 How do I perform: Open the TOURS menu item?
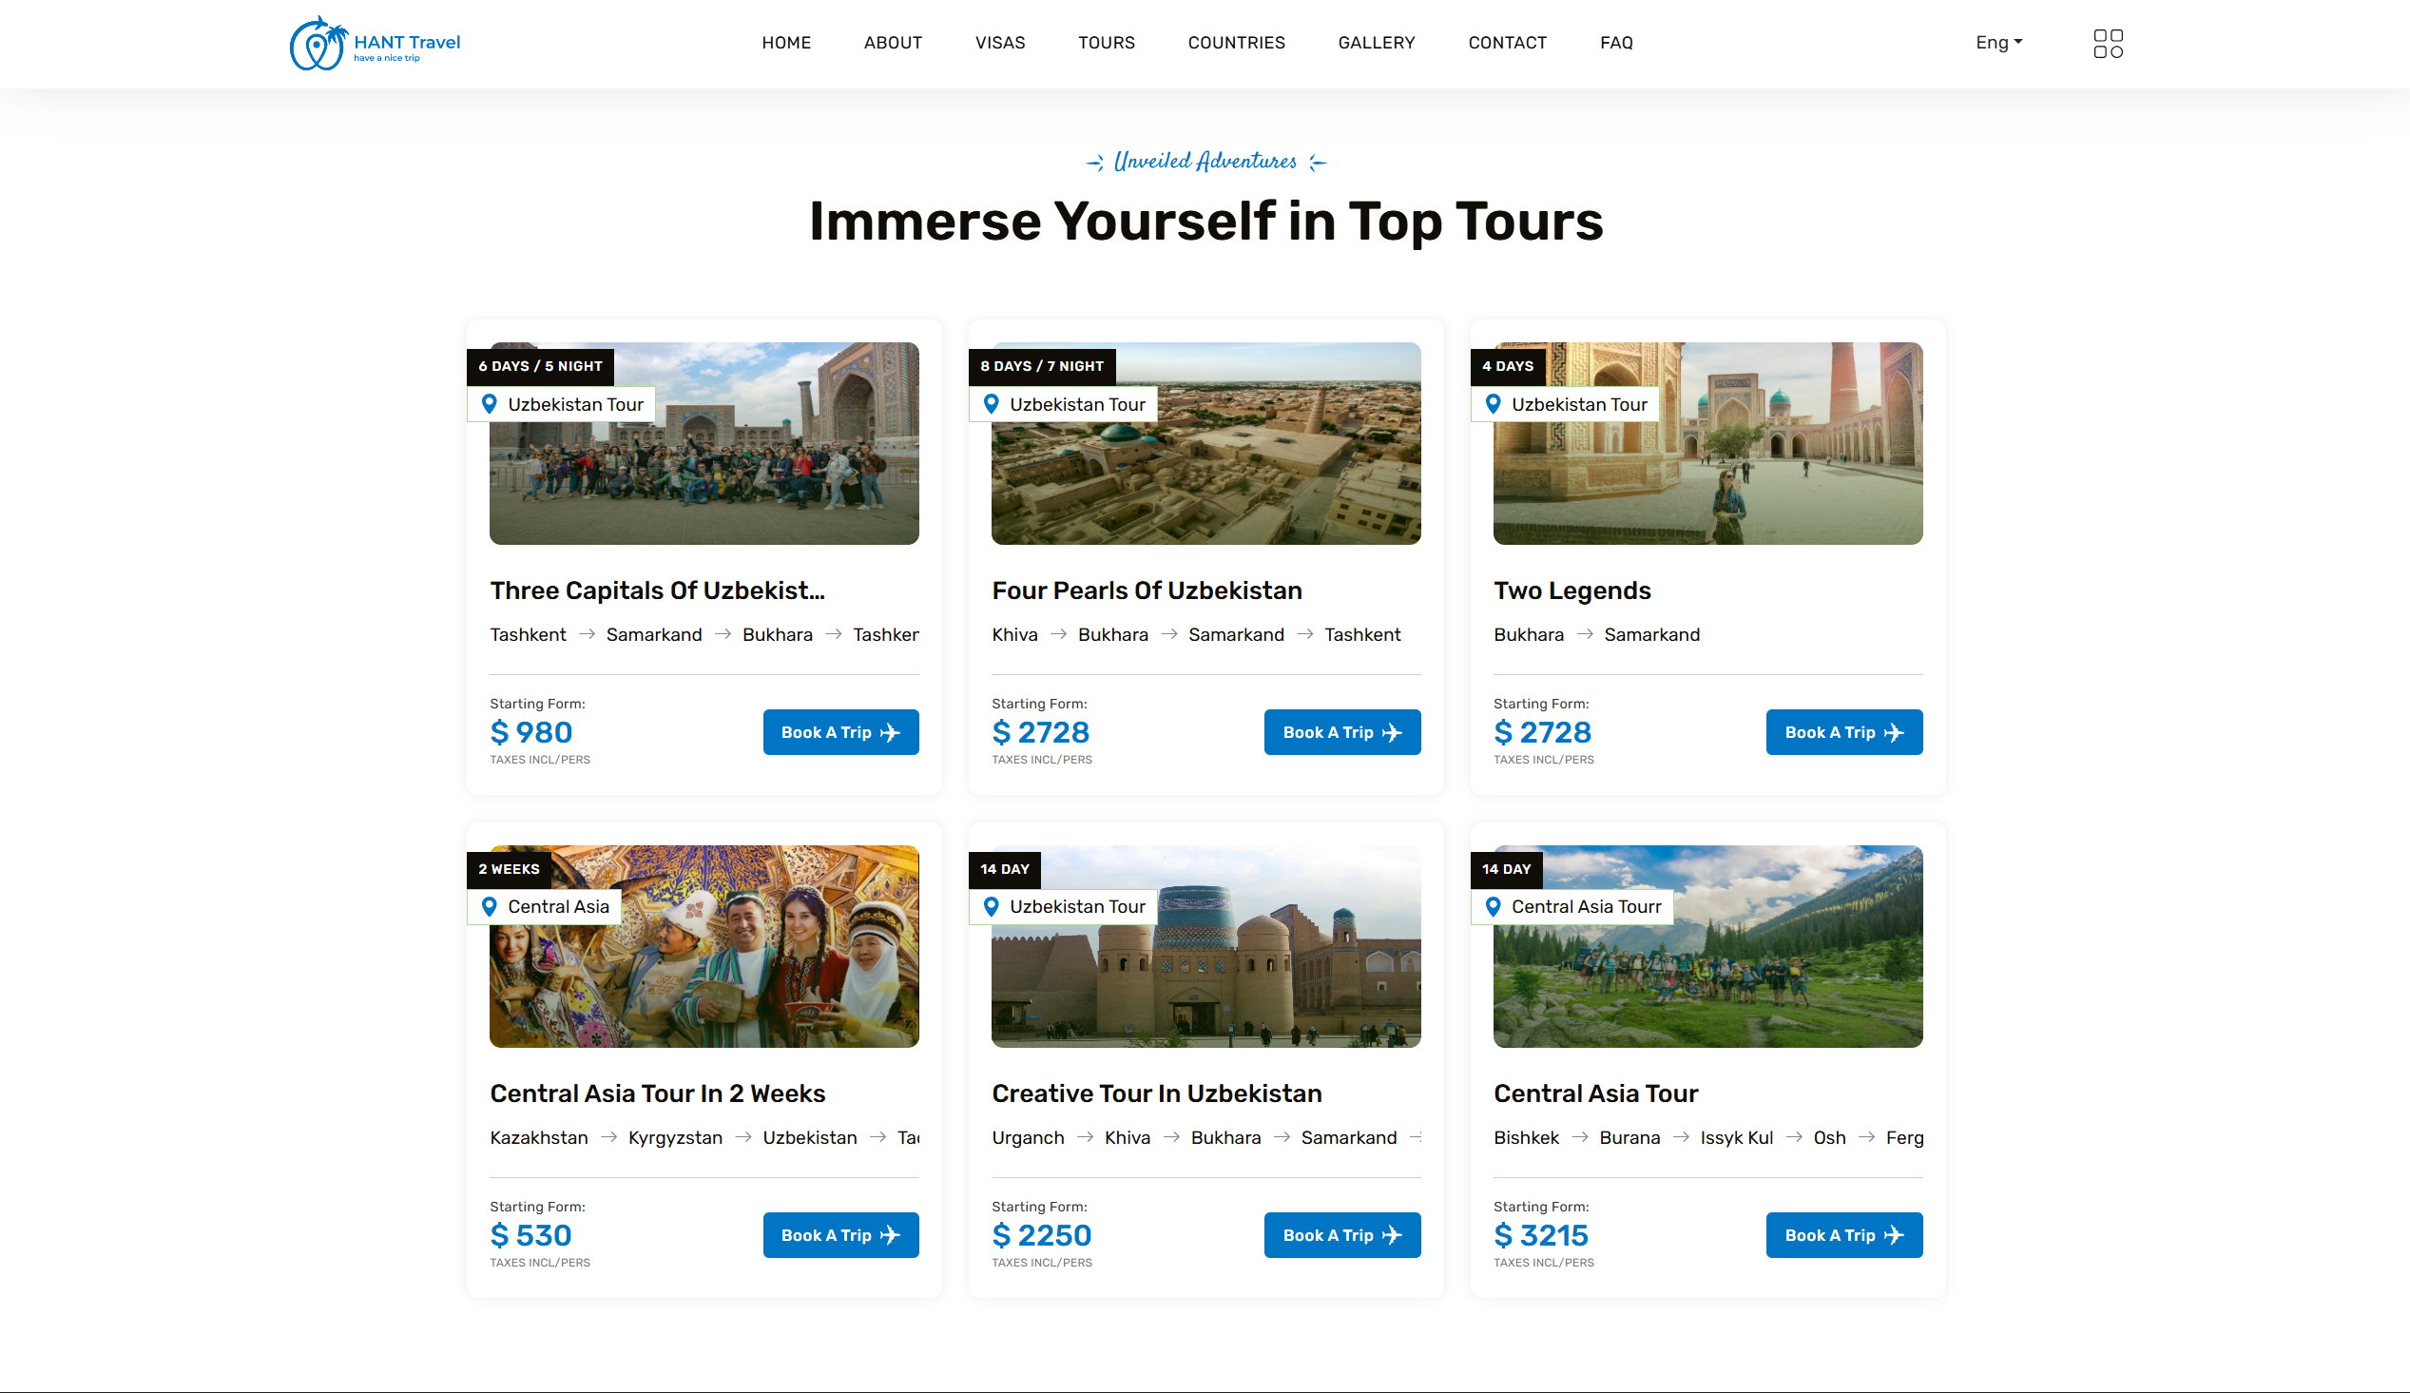(x=1106, y=42)
